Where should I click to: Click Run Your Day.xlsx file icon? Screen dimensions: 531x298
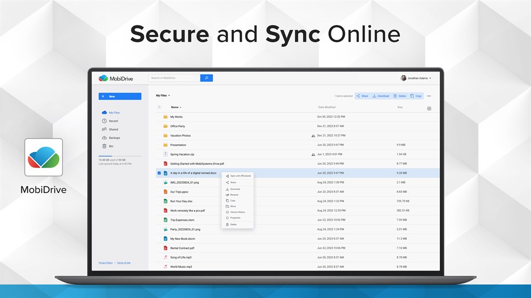click(165, 201)
